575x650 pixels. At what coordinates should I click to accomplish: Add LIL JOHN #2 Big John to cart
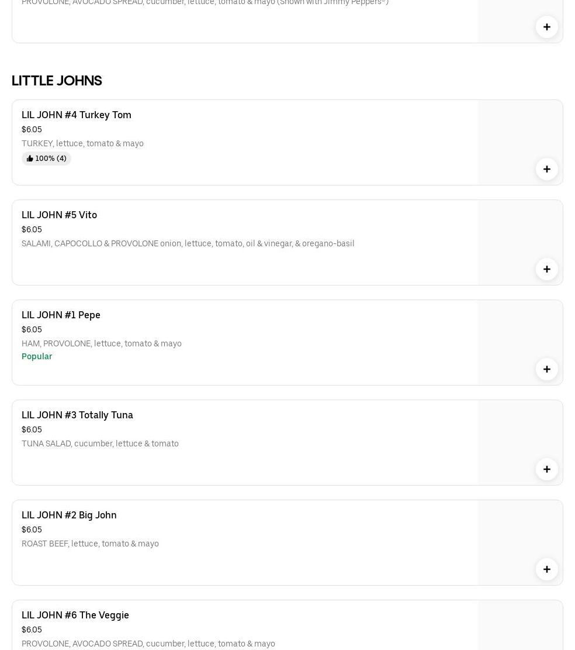(x=546, y=569)
